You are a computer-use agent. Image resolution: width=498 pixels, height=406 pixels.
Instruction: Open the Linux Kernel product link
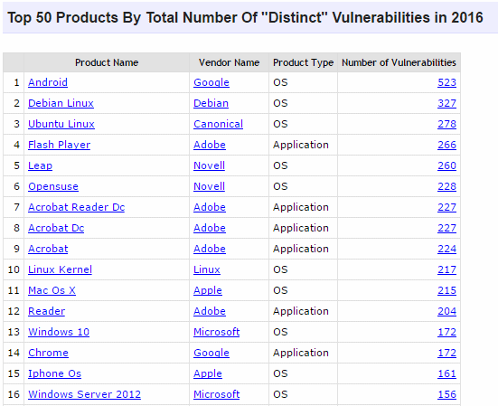60,269
